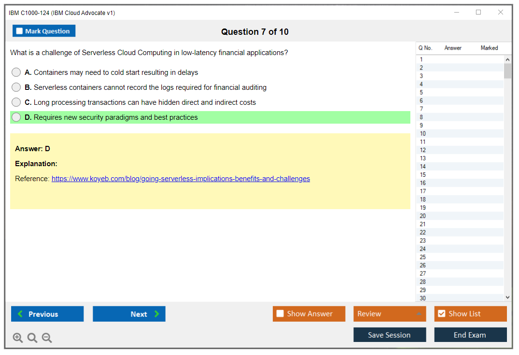This screenshot has height=355, width=519.
Task: Tick the Mark Question checkbox
Action: [x=20, y=31]
